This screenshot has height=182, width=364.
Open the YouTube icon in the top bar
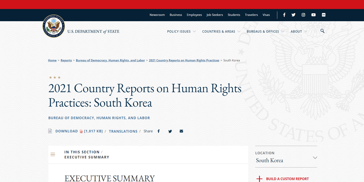coord(313,15)
